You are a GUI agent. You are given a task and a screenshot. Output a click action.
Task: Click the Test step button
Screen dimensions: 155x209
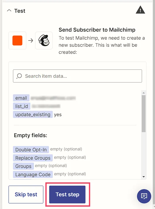coord(67,195)
